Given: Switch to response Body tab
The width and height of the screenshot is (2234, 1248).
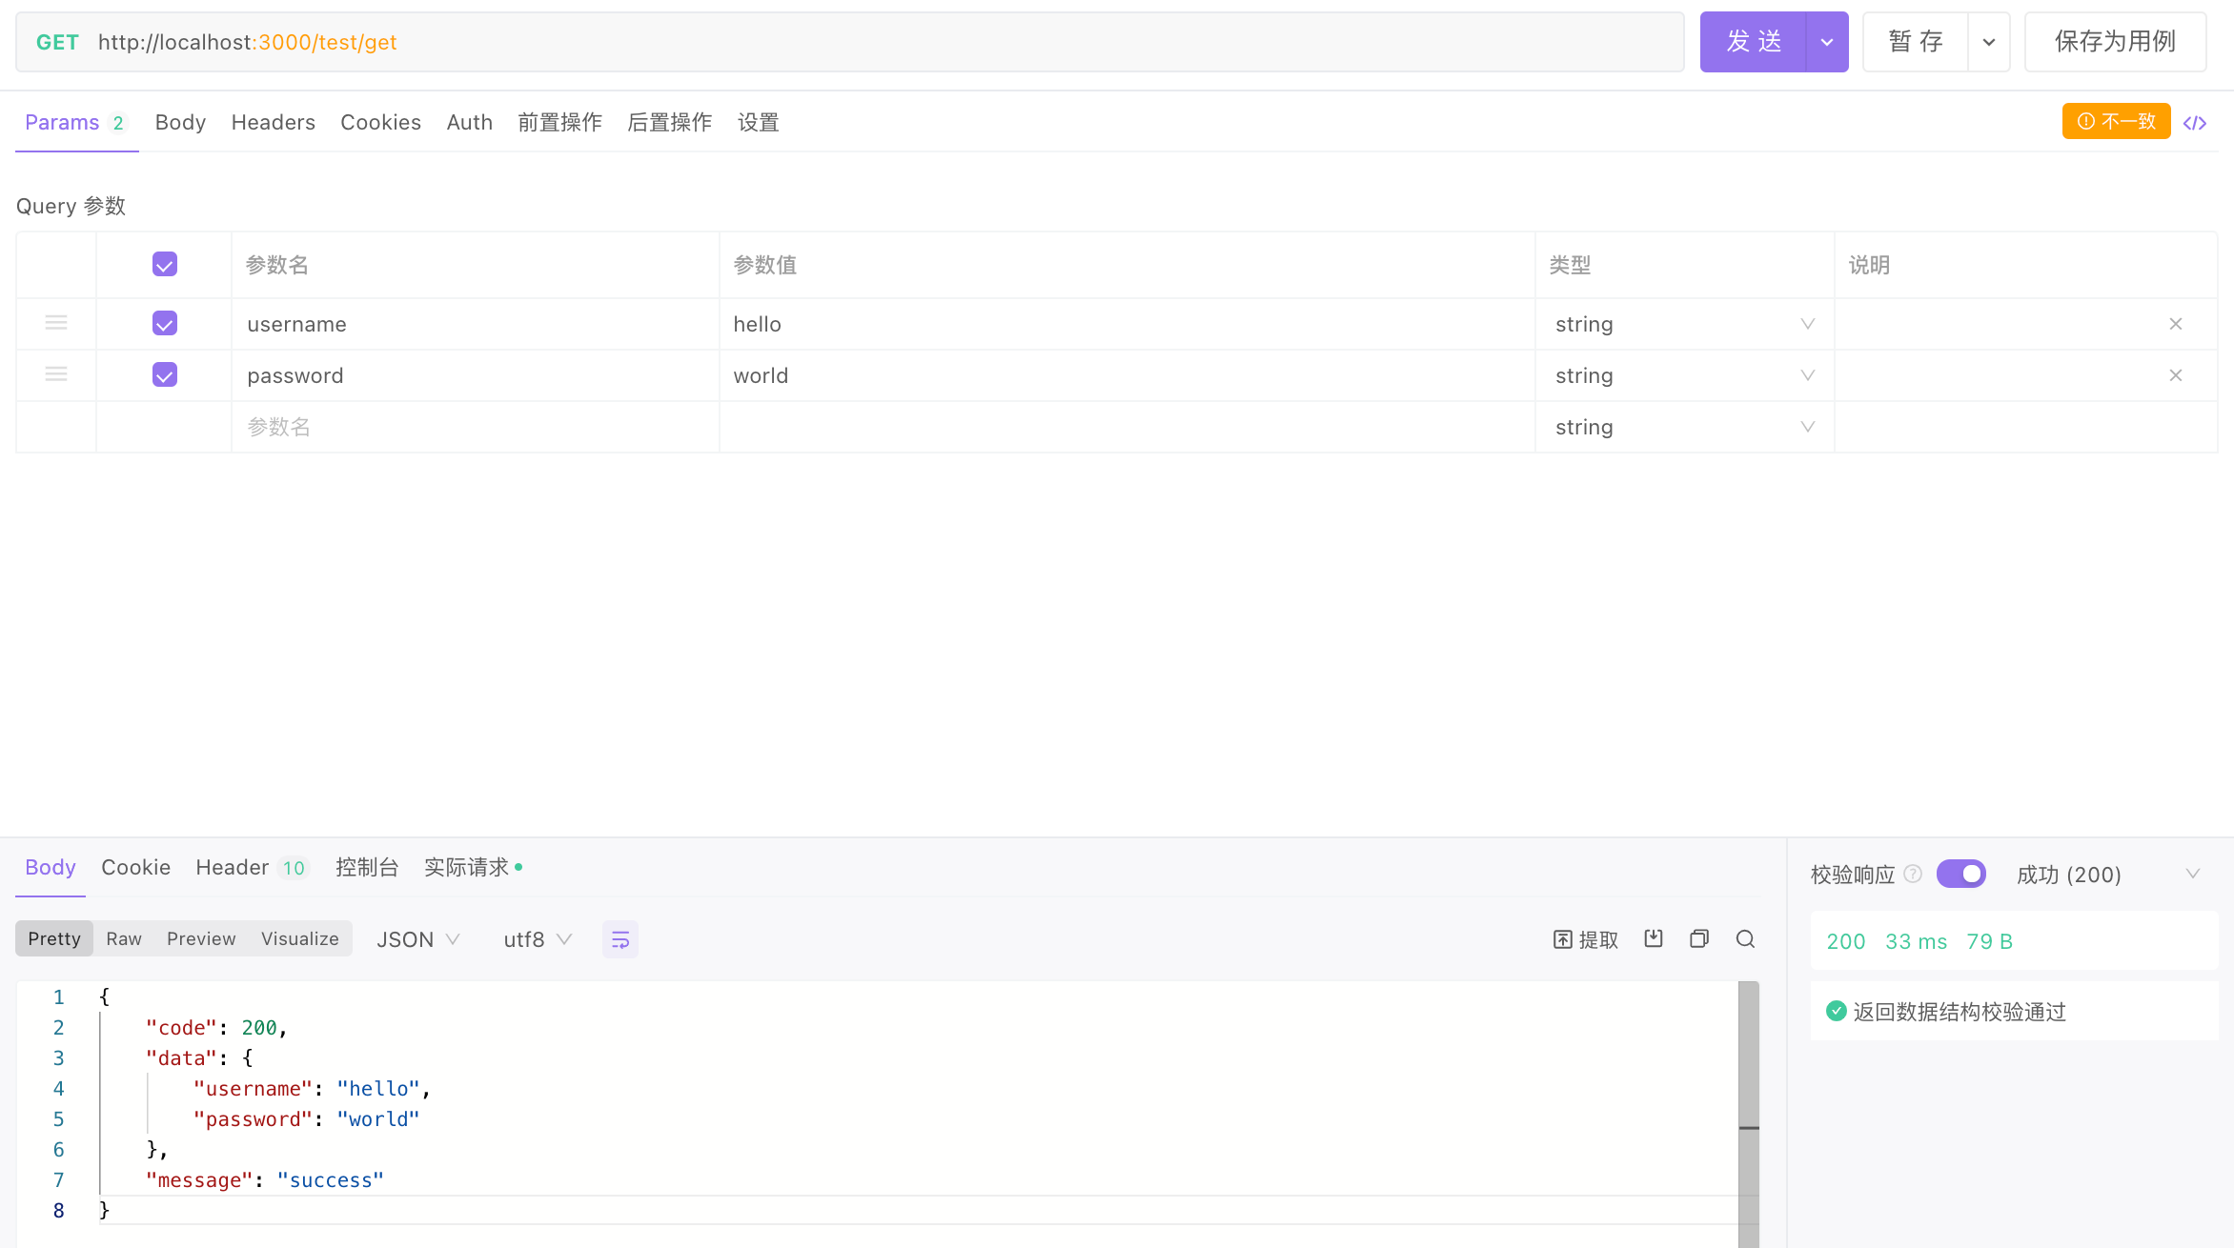Looking at the screenshot, I should click(x=50, y=867).
